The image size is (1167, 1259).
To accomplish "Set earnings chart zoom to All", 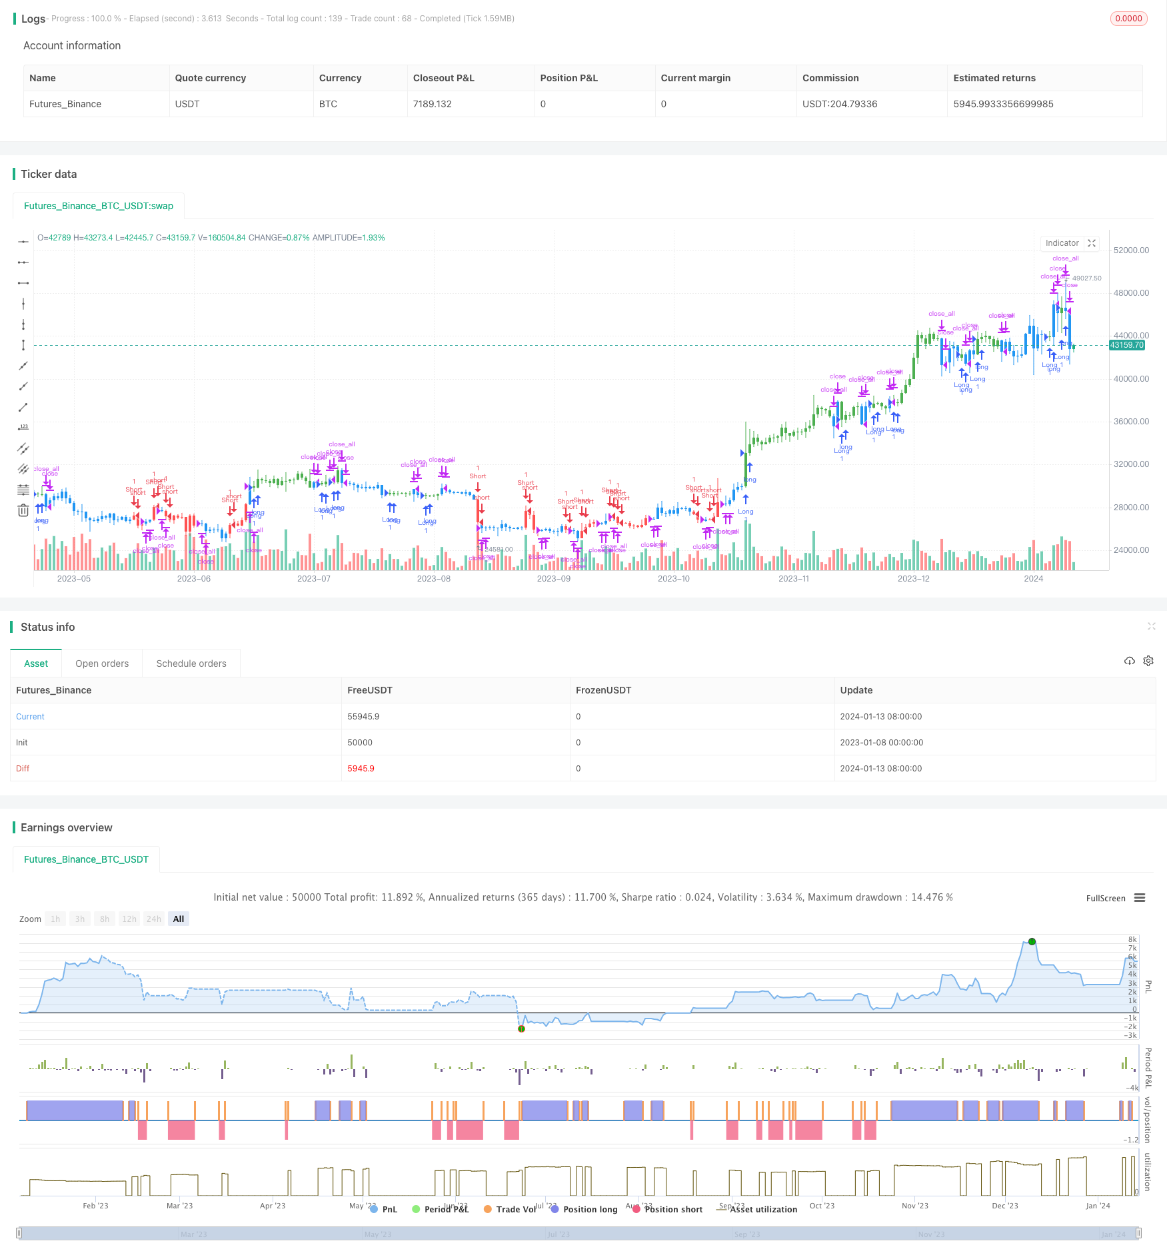I will 179,919.
